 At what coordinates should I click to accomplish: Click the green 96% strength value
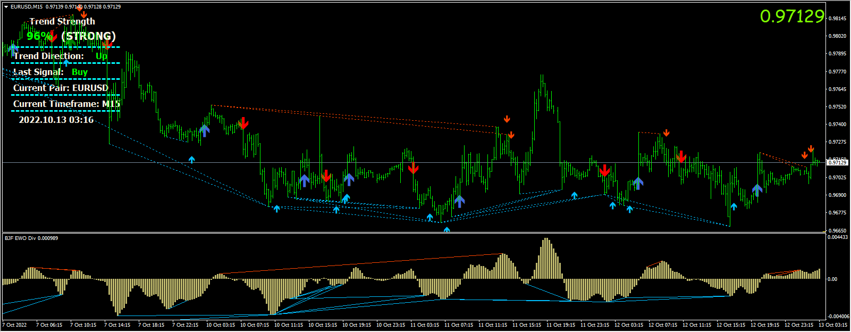tap(39, 36)
